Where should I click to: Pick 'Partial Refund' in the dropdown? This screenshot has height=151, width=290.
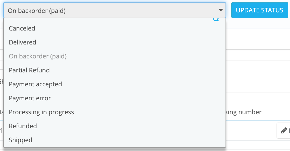click(29, 70)
